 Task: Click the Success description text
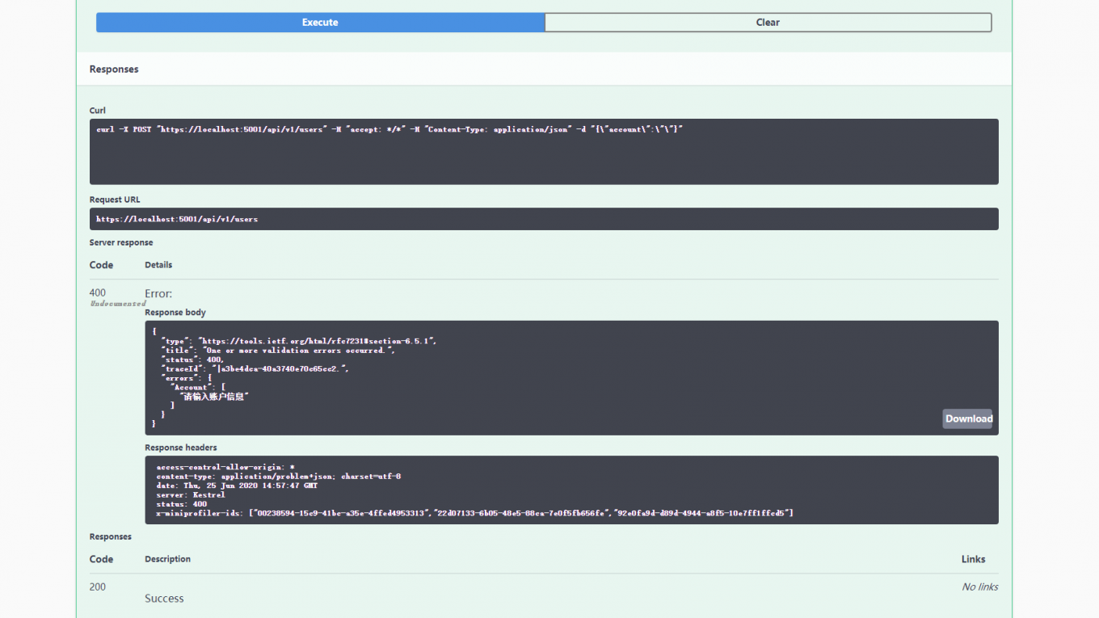pos(164,599)
